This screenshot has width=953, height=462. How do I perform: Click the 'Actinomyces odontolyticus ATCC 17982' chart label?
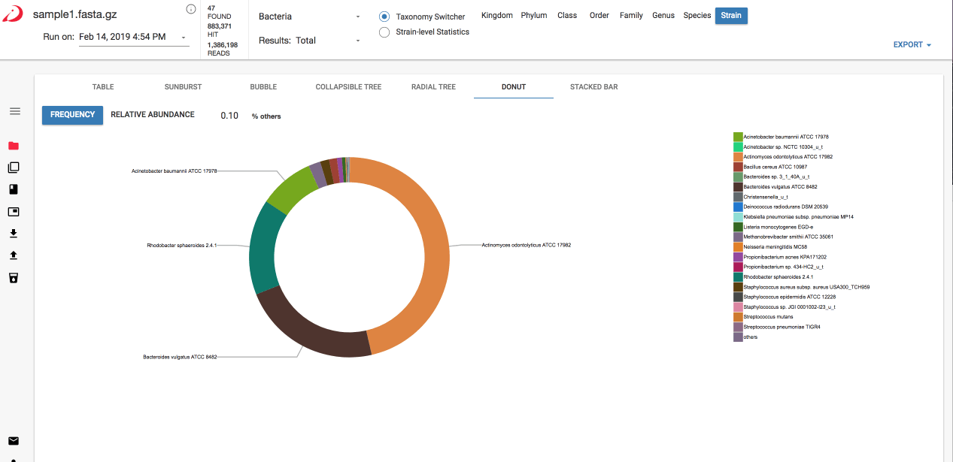click(527, 245)
